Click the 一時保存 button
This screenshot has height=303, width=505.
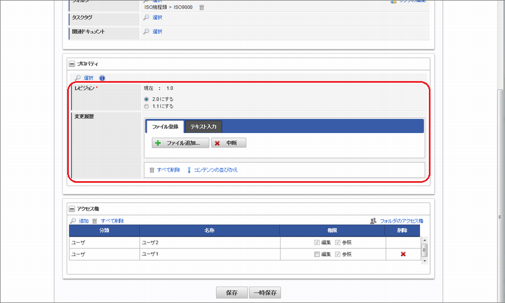click(x=265, y=293)
